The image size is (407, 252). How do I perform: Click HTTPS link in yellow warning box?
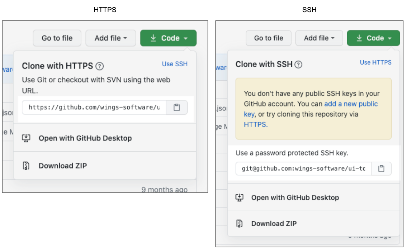(x=256, y=125)
